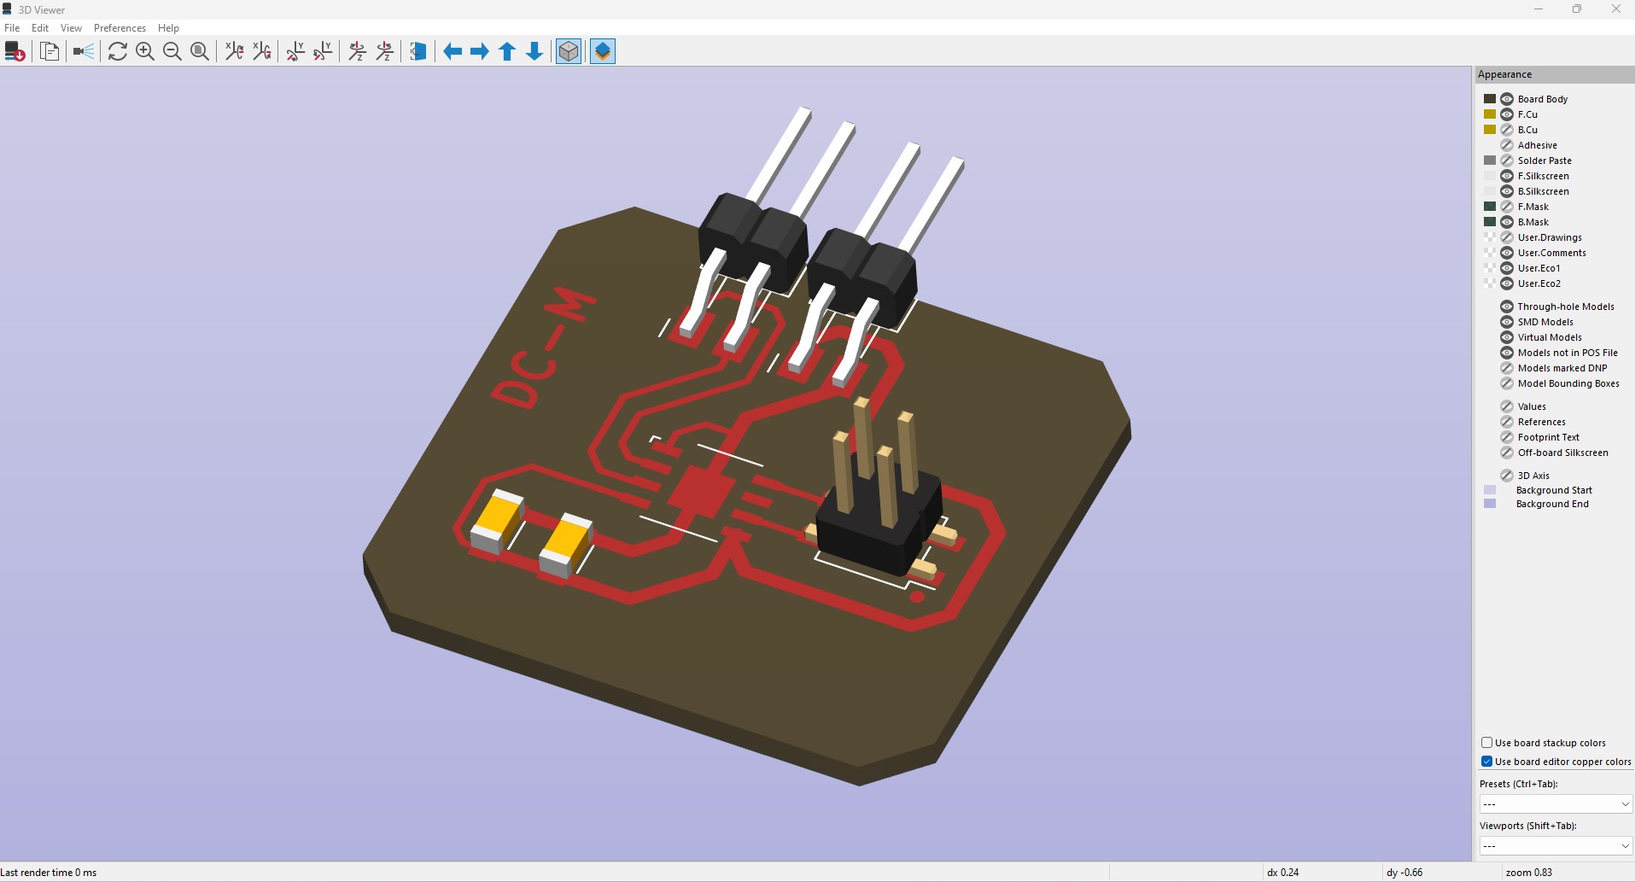Viewport: 1635px width, 882px height.
Task: Hide the F.Mask layer
Action: 1507,207
